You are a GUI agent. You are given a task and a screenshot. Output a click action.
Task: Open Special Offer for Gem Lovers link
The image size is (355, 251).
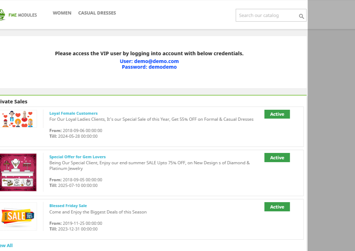77,157
